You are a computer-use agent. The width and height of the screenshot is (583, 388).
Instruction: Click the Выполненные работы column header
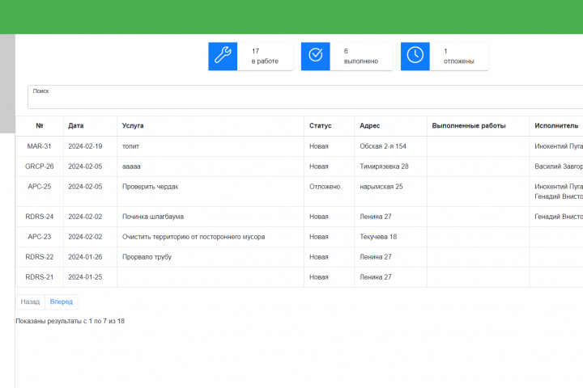click(x=469, y=126)
